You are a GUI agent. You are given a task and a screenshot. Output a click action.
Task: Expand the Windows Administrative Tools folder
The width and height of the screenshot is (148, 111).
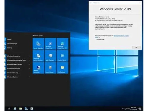point(17,60)
